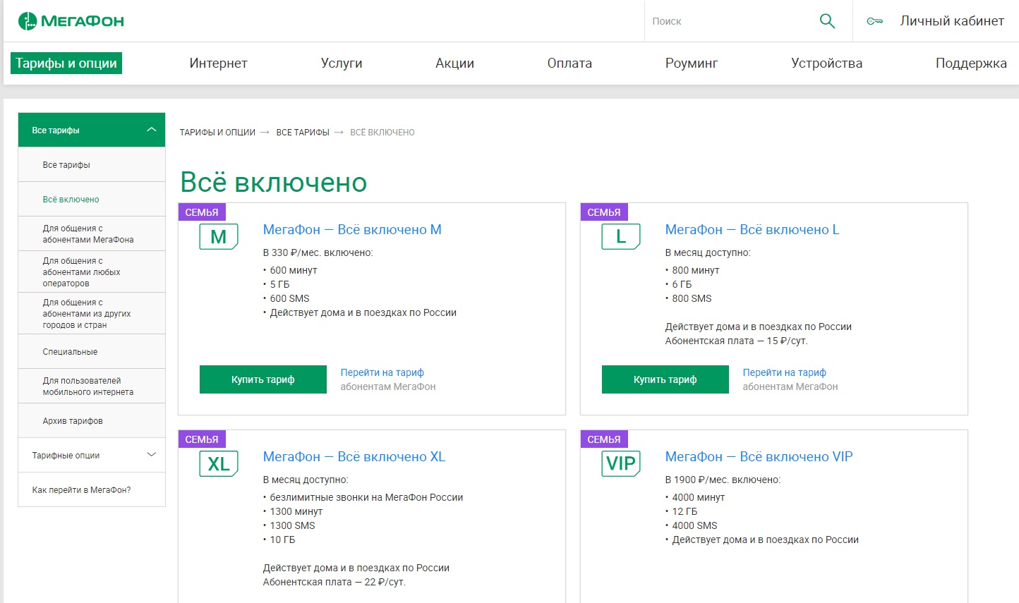Select Для общения с абонентами МегаФона
The width and height of the screenshot is (1019, 603).
pos(92,233)
